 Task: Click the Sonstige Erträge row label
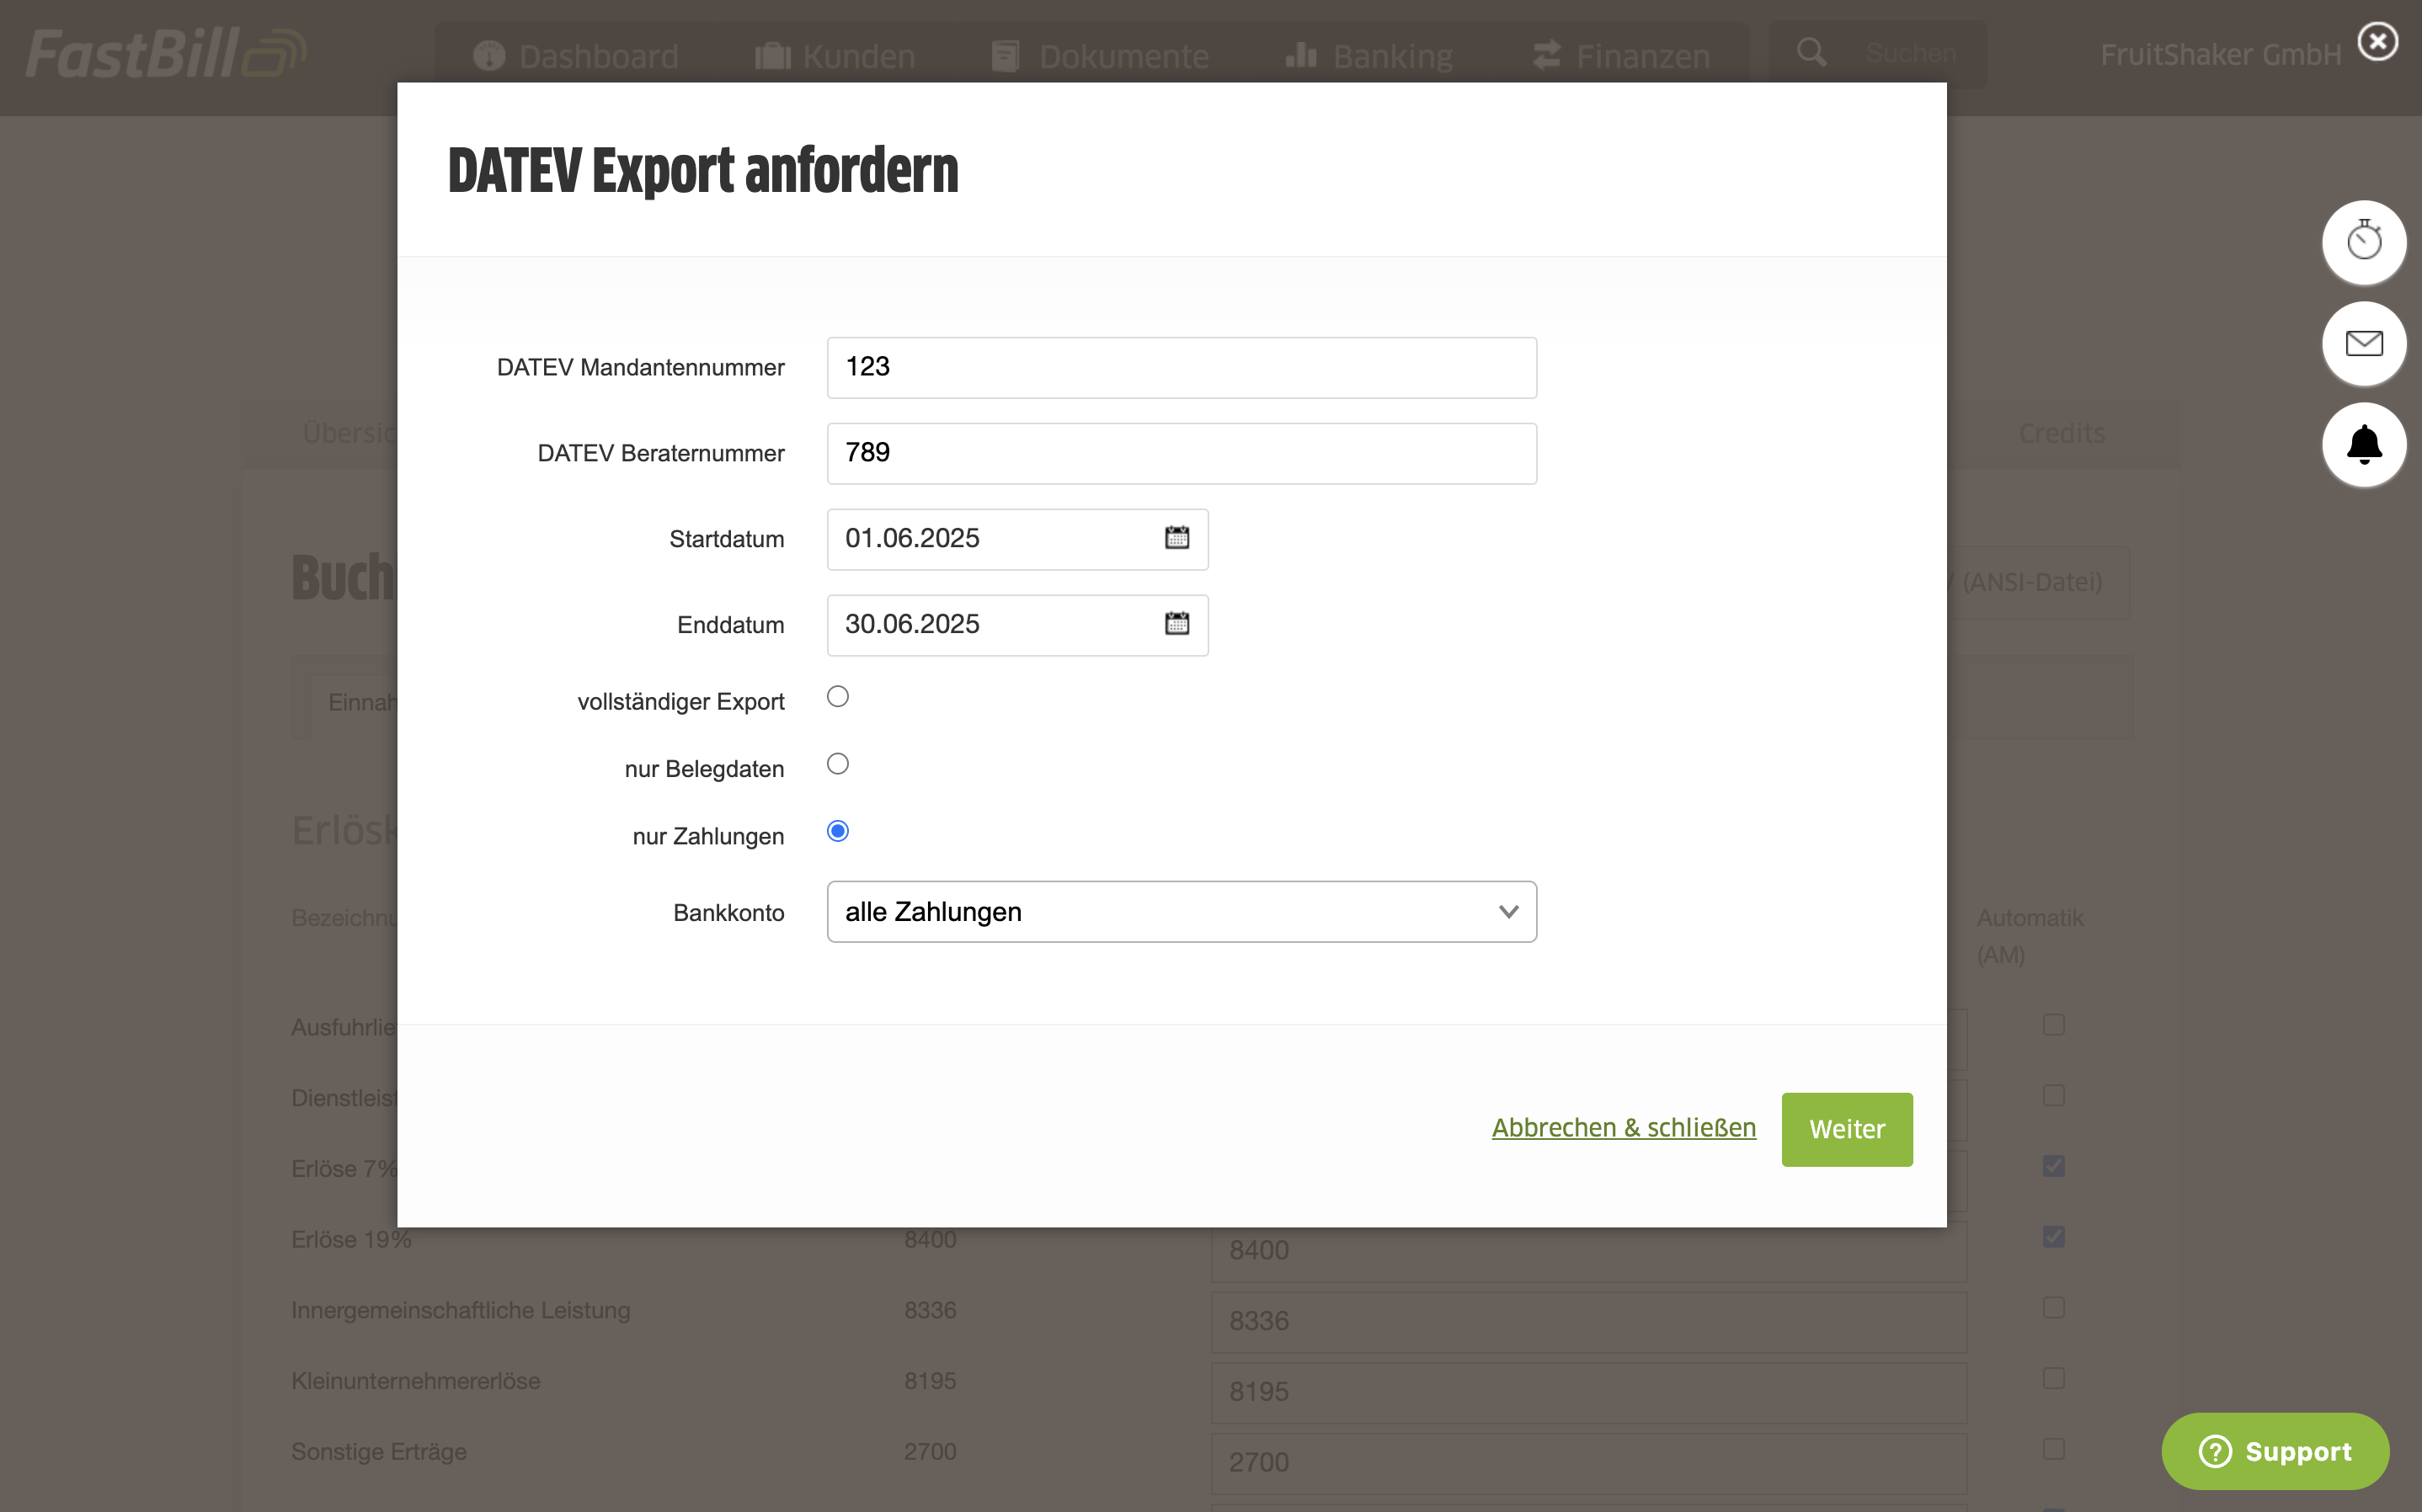click(378, 1451)
